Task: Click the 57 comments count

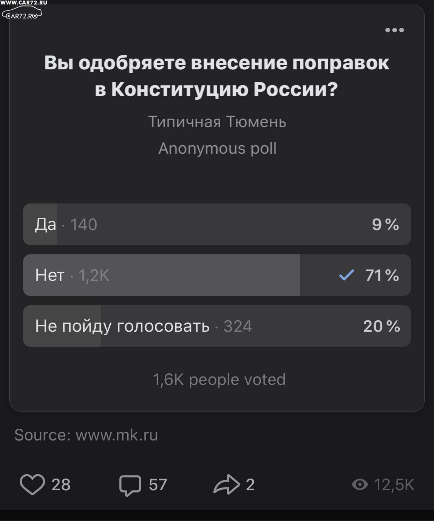Action: pos(158,485)
